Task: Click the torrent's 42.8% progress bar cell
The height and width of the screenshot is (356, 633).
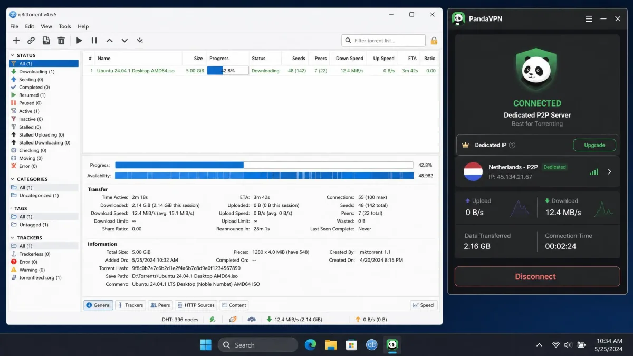Action: click(x=227, y=70)
